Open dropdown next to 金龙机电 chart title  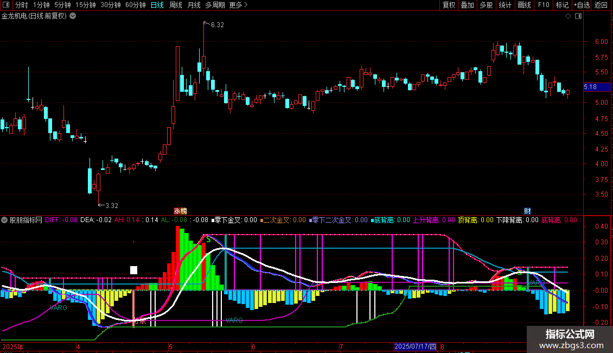click(73, 16)
